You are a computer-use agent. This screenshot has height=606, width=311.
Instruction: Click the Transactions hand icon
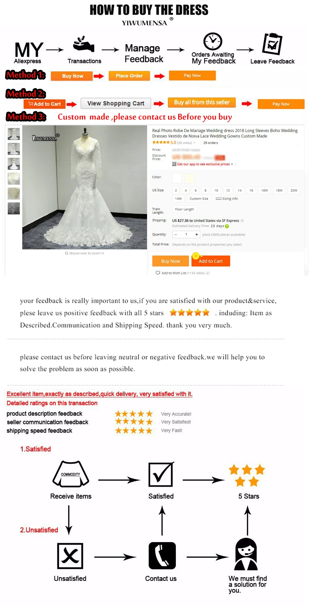click(84, 44)
